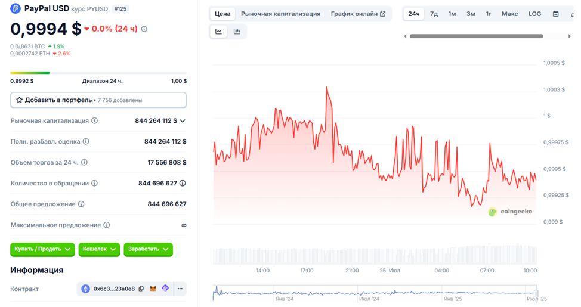The height and width of the screenshot is (307, 581).
Task: Click contract address 0x6c3...23a0e8 text
Action: coord(114,289)
